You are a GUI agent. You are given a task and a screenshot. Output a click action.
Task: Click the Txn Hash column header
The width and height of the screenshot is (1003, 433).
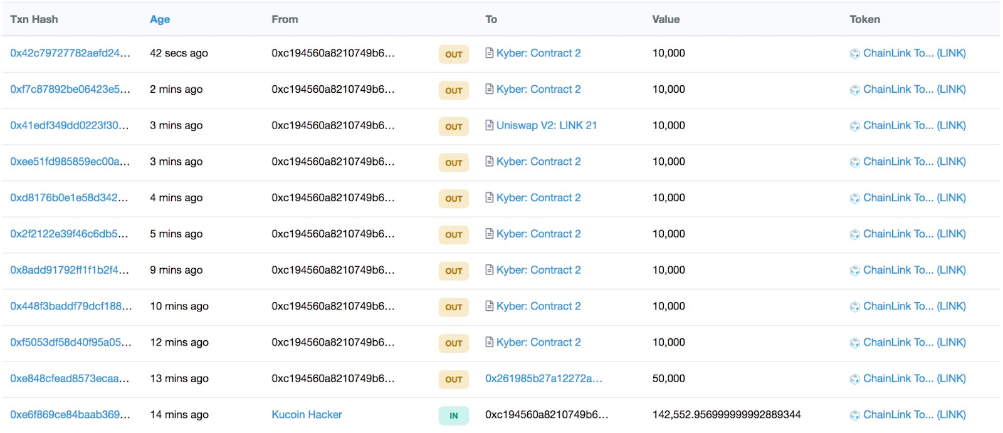pyautogui.click(x=34, y=19)
